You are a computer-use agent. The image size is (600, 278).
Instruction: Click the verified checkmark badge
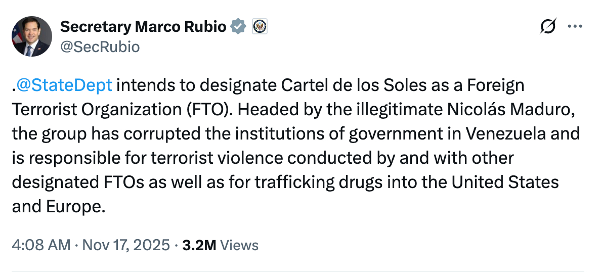point(238,26)
